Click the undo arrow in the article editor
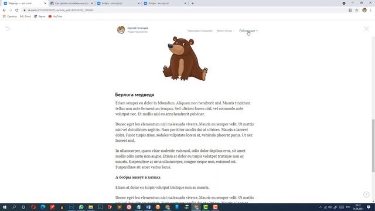The width and height of the screenshot is (375, 211). (x=8, y=29)
